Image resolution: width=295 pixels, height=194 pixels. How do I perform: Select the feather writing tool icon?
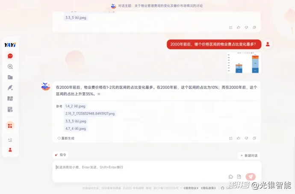pos(10,88)
